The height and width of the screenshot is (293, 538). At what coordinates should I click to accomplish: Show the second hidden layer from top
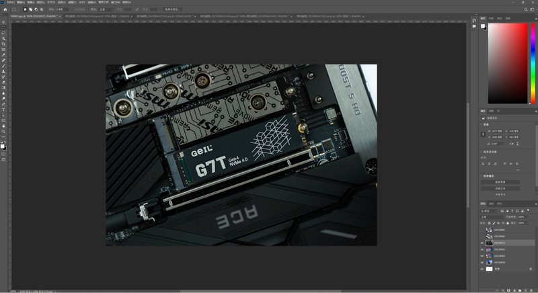[x=482, y=237]
